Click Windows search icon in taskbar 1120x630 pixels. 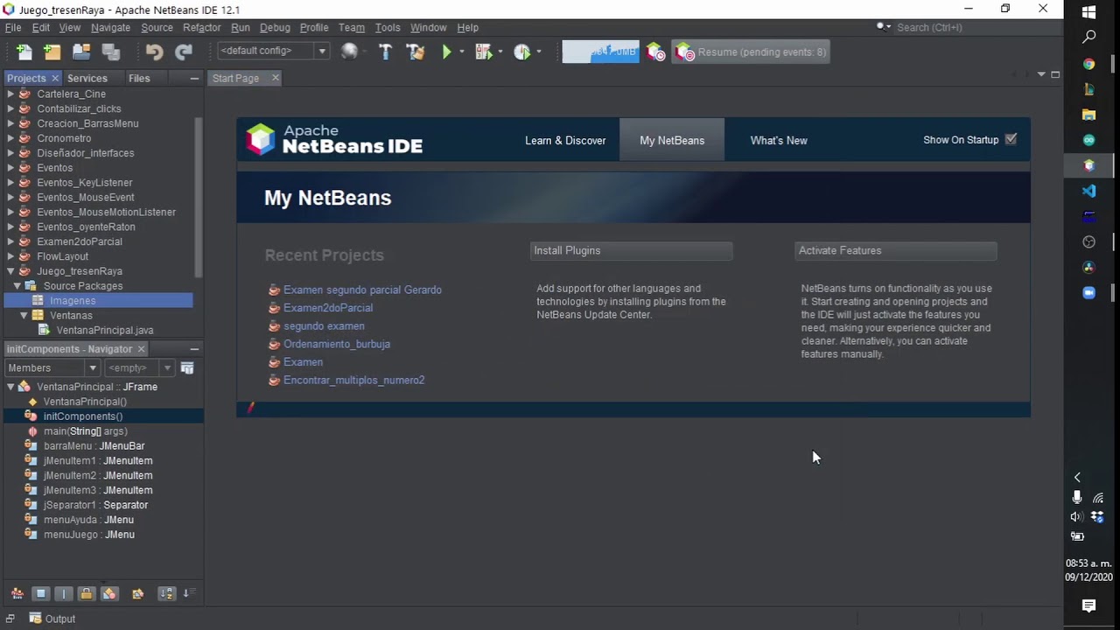coord(1088,37)
